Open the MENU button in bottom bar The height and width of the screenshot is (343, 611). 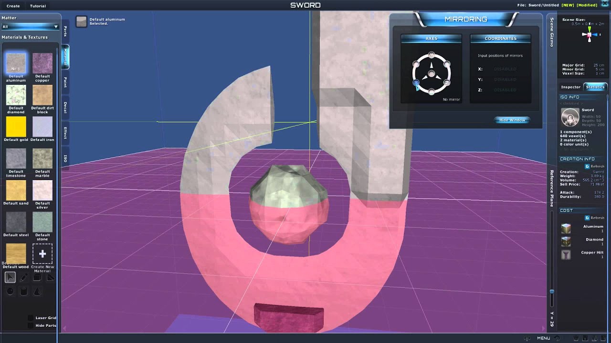pos(543,338)
